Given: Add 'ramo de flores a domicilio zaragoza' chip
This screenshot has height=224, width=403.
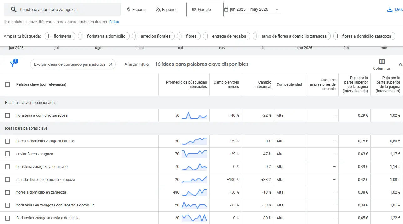Looking at the screenshot, I should (292, 36).
